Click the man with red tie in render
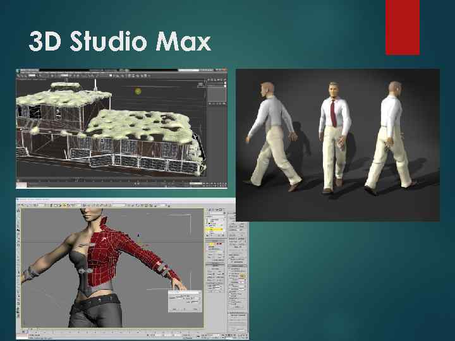Screen dimensions: 455x341 pyautogui.click(x=335, y=138)
